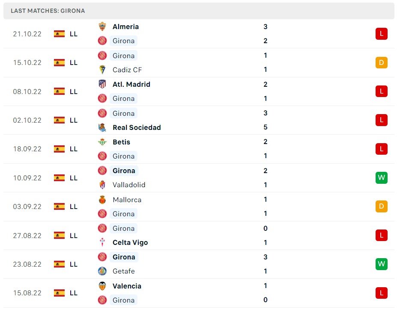Viewport: 397px width, 309px height.
Task: Click the score 3-5 of the Real Sociedad match
Action: point(265,120)
